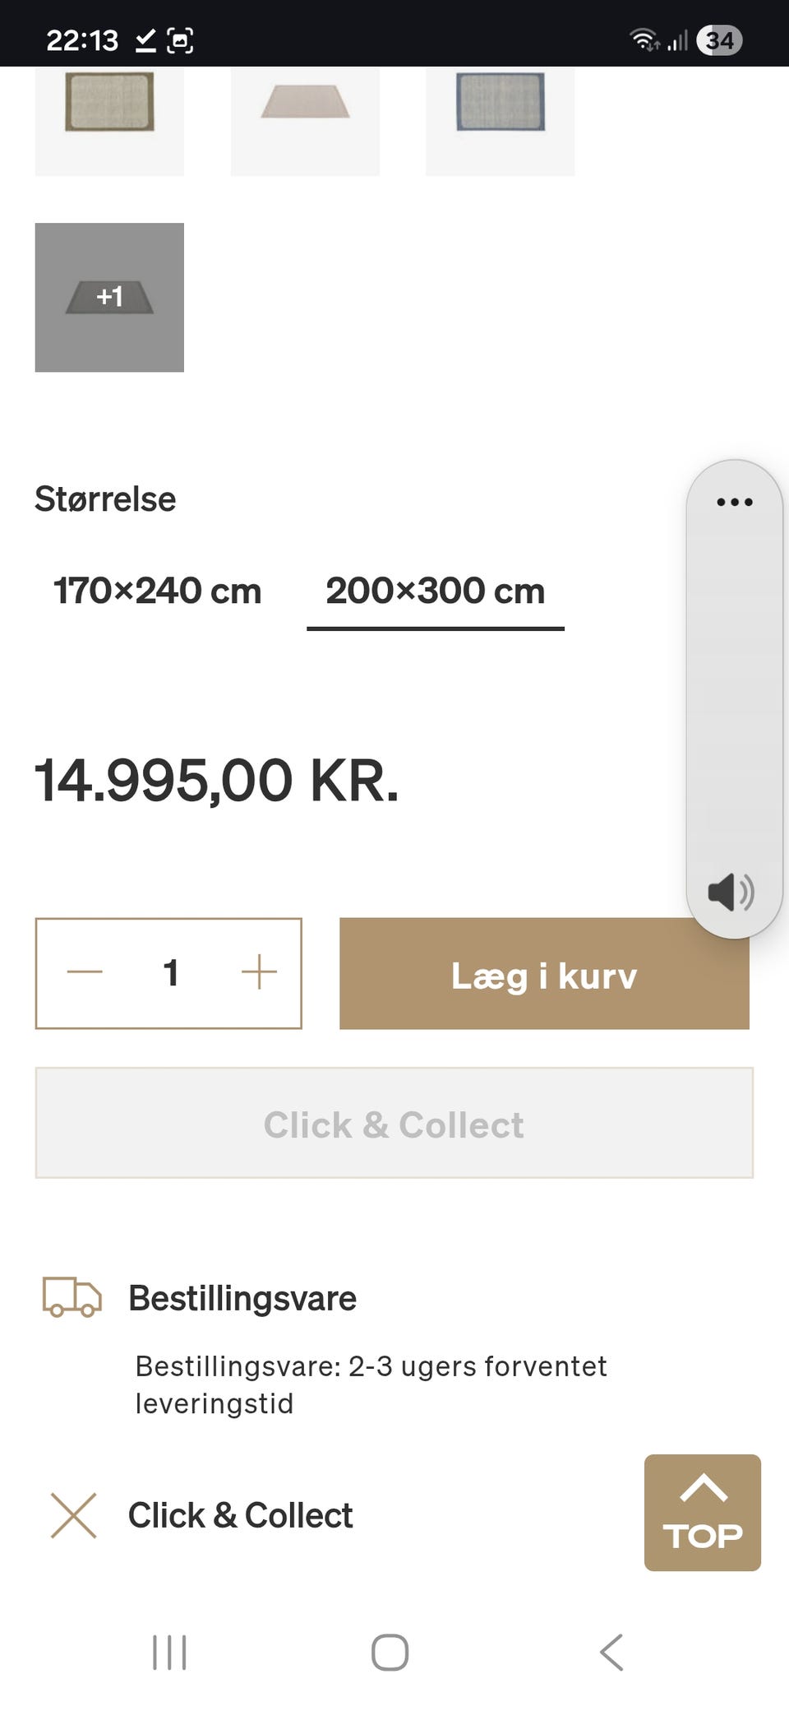Decrease quantity with the minus icon
Image resolution: width=789 pixels, height=1711 pixels.
pos(85,972)
